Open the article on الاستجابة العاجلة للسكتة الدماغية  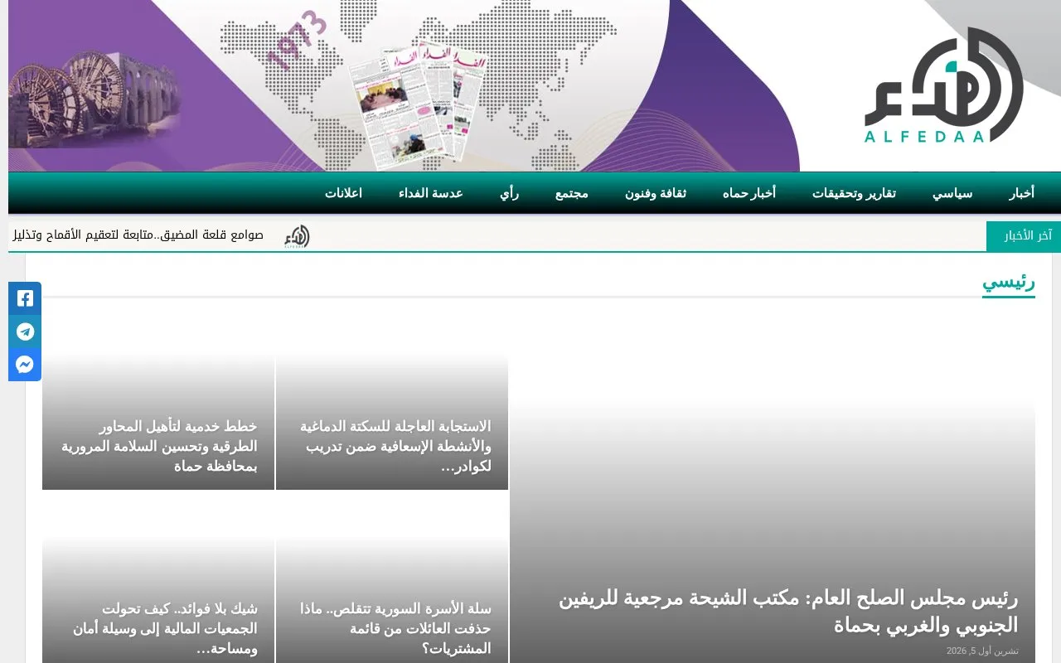[395, 446]
